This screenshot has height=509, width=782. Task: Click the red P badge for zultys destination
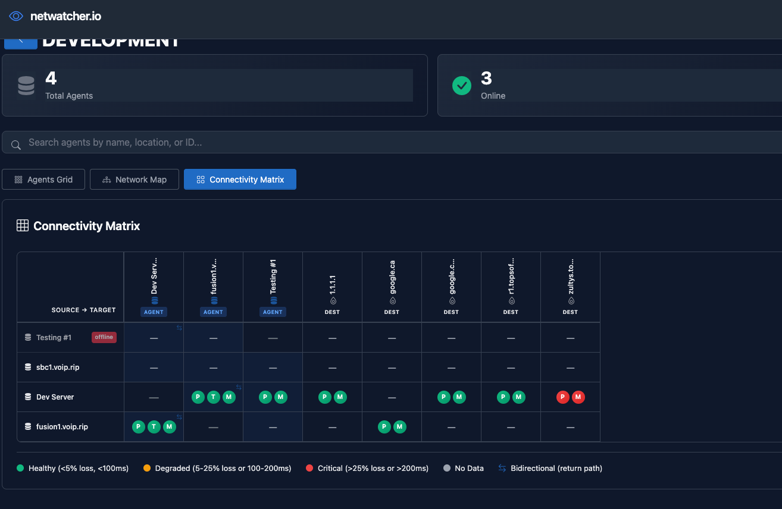click(x=562, y=397)
